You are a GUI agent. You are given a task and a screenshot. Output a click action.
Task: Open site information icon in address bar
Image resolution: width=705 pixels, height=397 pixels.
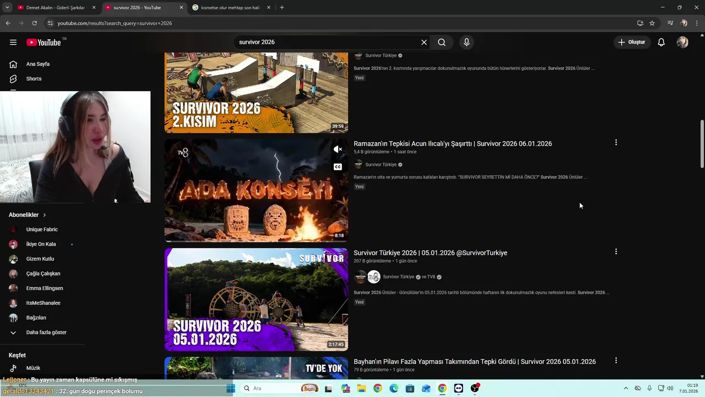pyautogui.click(x=50, y=23)
